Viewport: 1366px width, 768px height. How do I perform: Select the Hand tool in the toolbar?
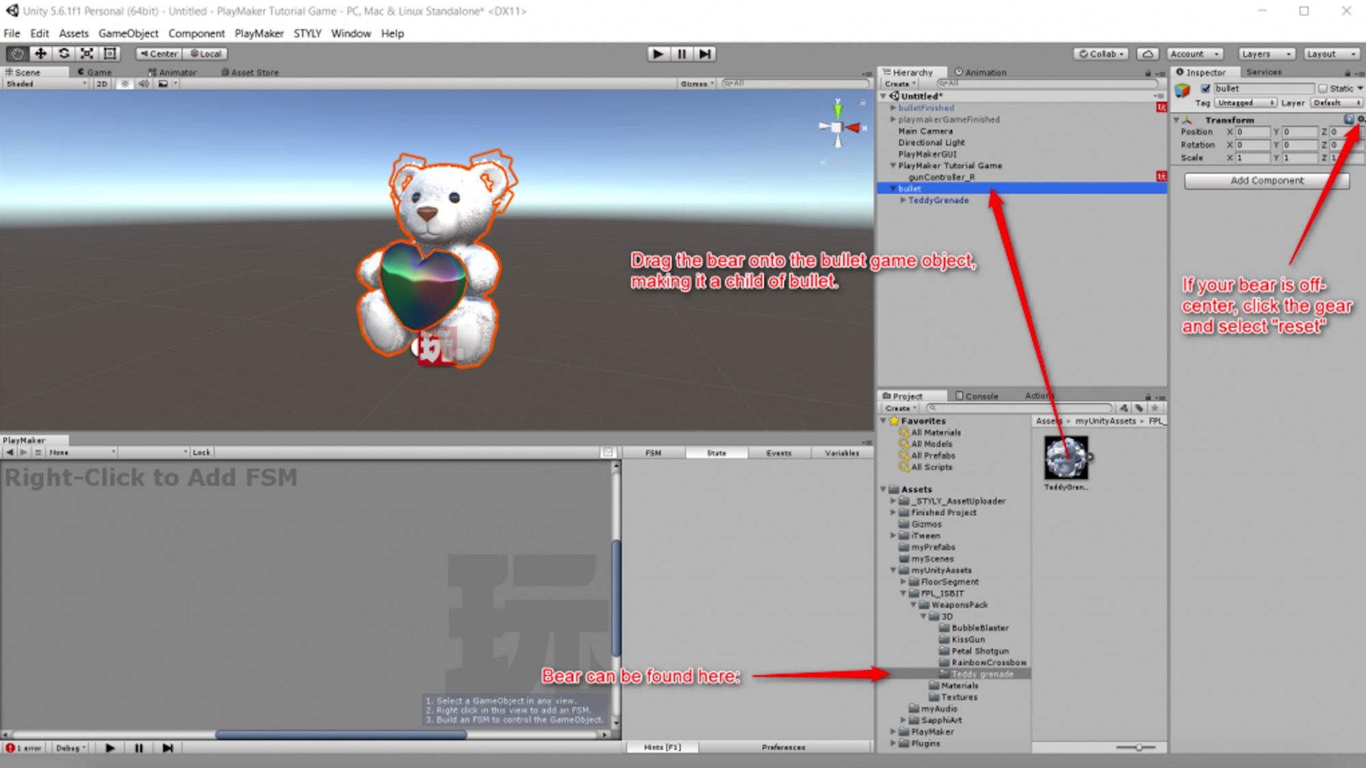click(17, 53)
